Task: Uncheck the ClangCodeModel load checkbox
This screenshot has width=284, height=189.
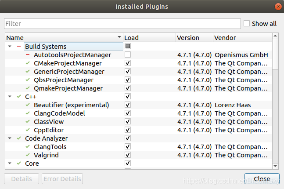Action: (x=128, y=113)
